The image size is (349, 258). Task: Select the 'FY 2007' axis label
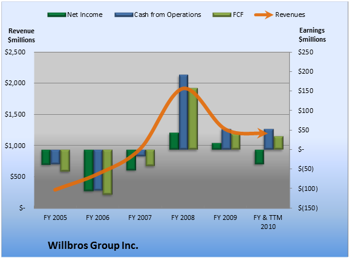(140, 218)
